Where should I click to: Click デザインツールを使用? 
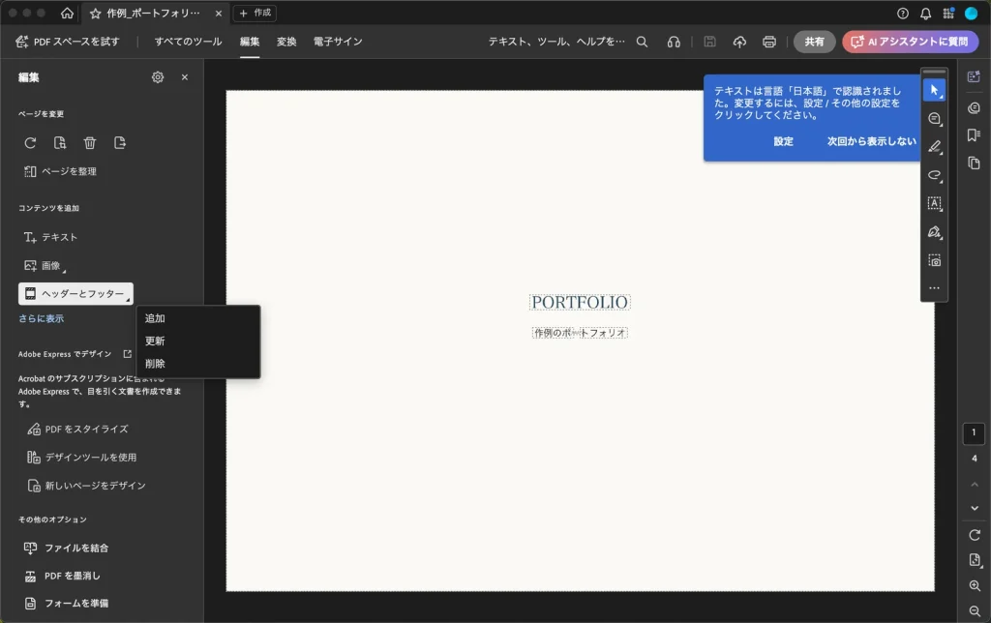click(x=81, y=457)
